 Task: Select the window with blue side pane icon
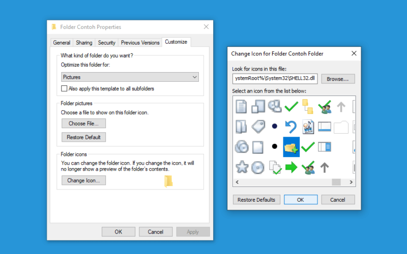[325, 147]
